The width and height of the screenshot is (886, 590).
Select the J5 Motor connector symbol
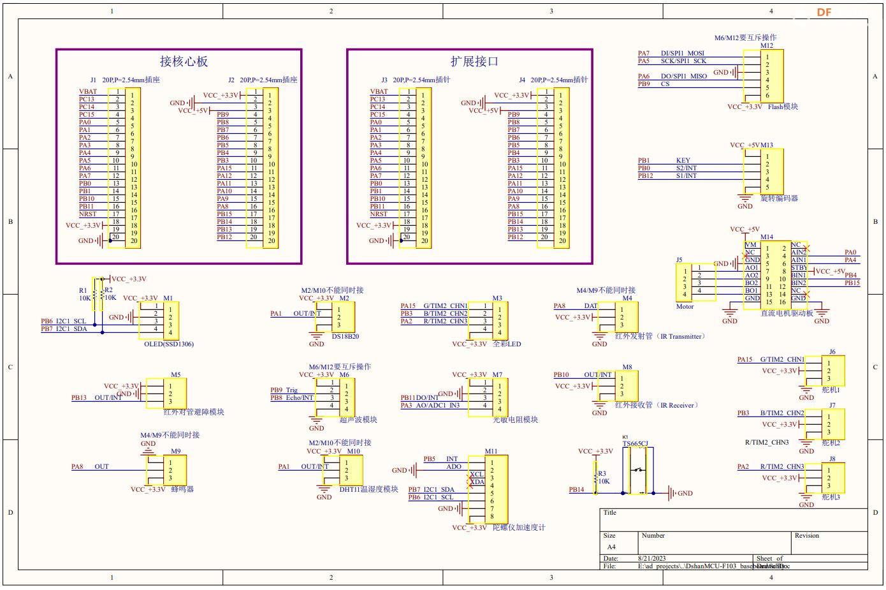pos(695,283)
